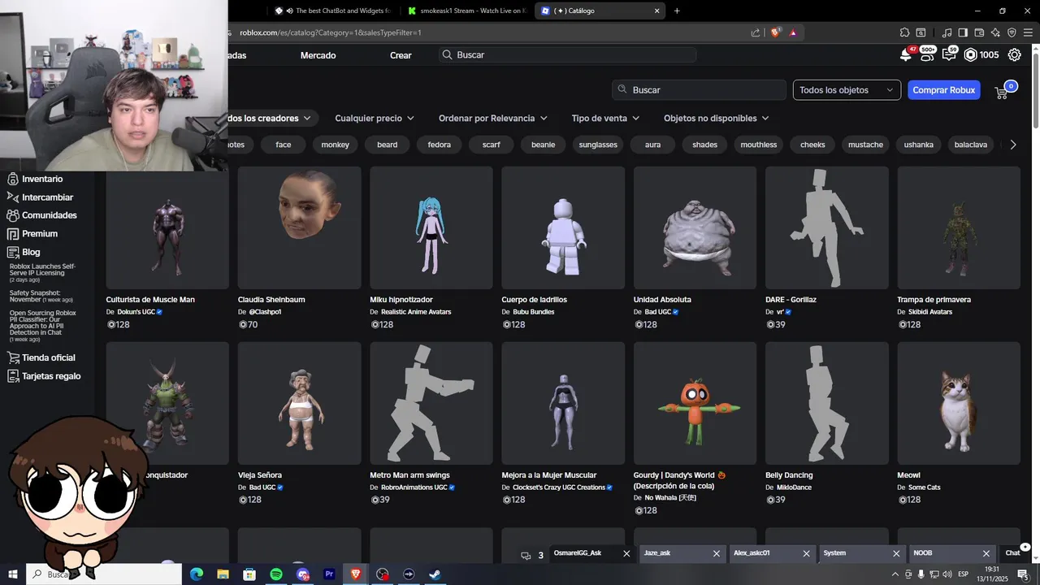Expand Objetos no disponibles filter
The width and height of the screenshot is (1040, 585).
pyautogui.click(x=717, y=118)
